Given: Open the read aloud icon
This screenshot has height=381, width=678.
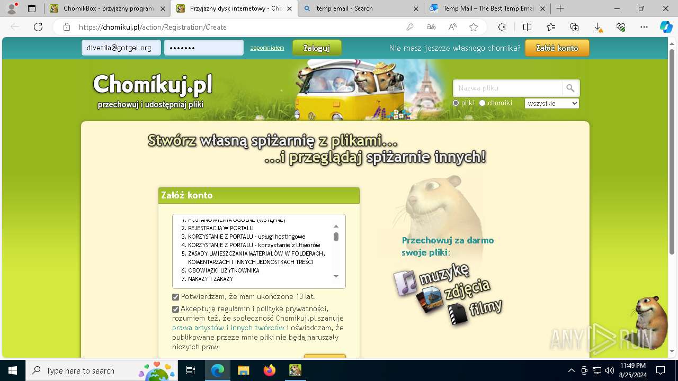Looking at the screenshot, I should tap(452, 27).
